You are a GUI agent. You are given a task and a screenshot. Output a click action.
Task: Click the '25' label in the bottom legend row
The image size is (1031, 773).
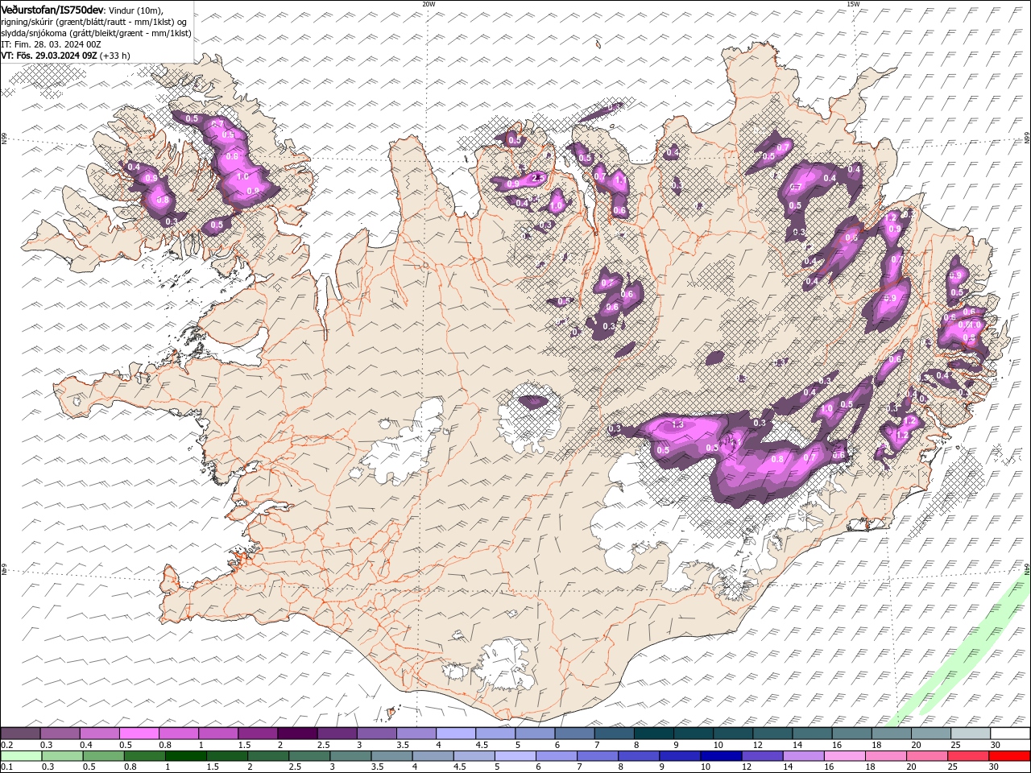pyautogui.click(x=951, y=767)
